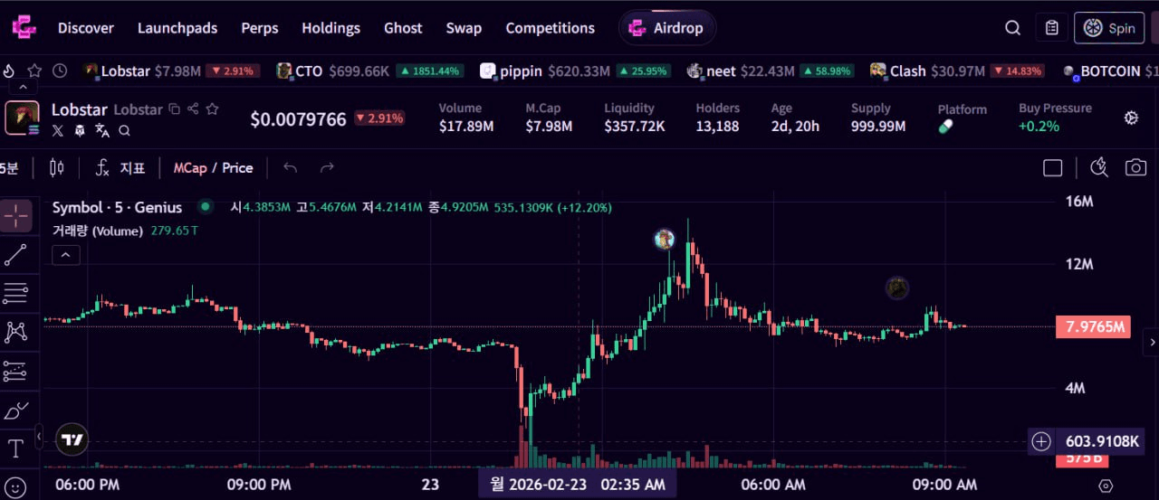This screenshot has width=1159, height=500.
Task: Open the brush drawing tool
Action: [15, 410]
